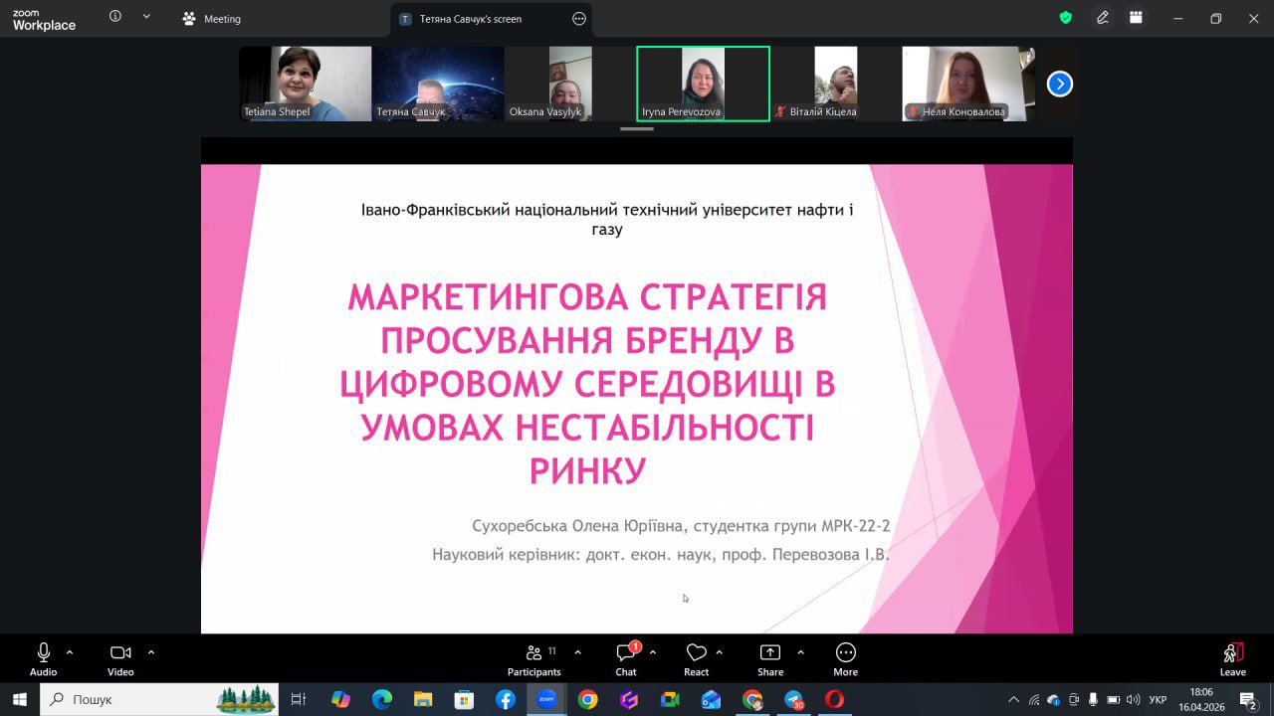Expand share options arrow

coord(800,652)
